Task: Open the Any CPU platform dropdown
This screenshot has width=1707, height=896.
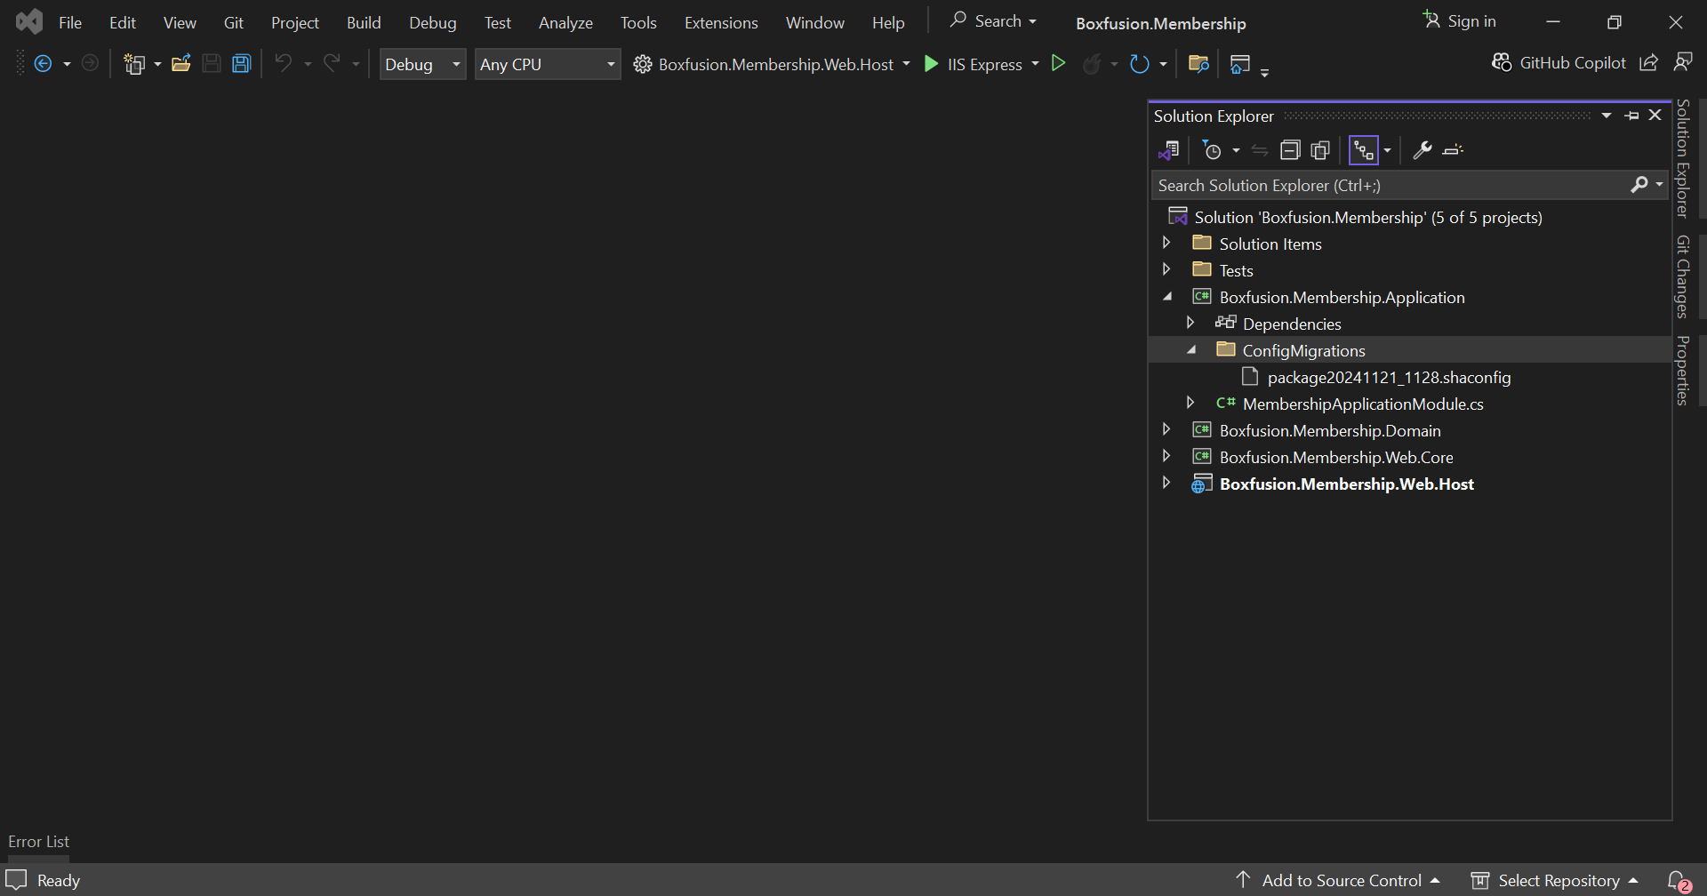Action: (x=548, y=64)
